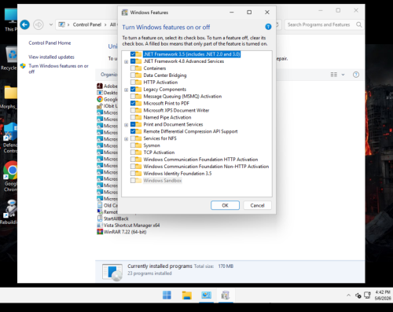Screen dimensions: 393x312
Task: Click the back arrow in Control Panel window
Action: point(25,25)
